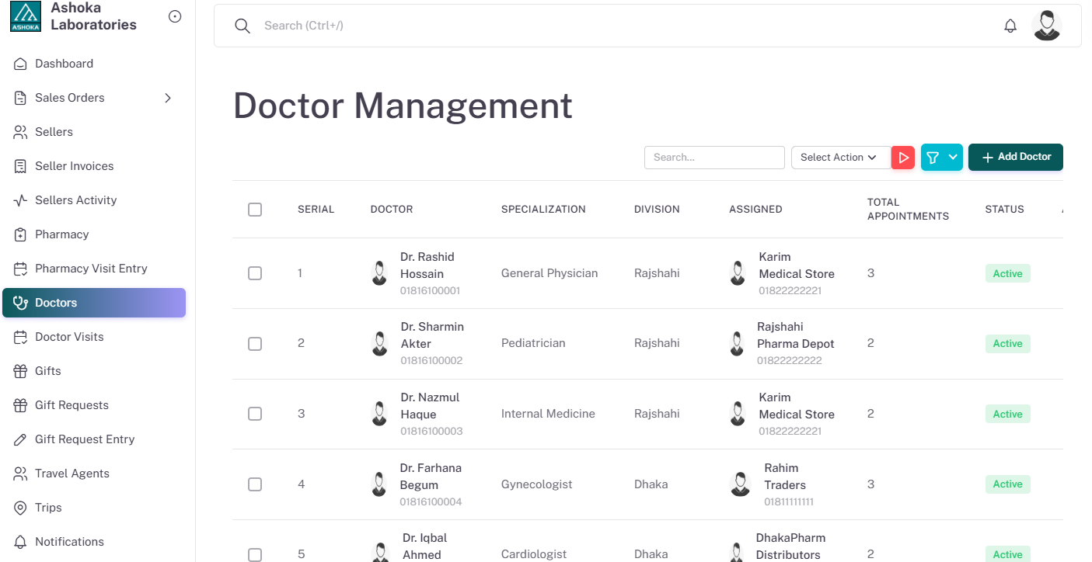The image size is (1092, 562).
Task: Click the Doctors stethoscope icon
Action: [21, 303]
